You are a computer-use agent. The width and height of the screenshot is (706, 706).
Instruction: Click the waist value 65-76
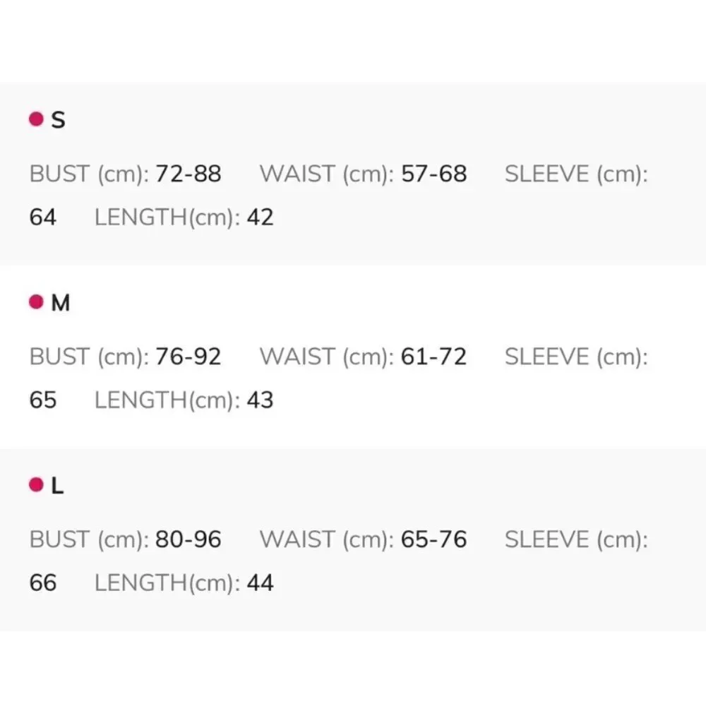coord(433,539)
